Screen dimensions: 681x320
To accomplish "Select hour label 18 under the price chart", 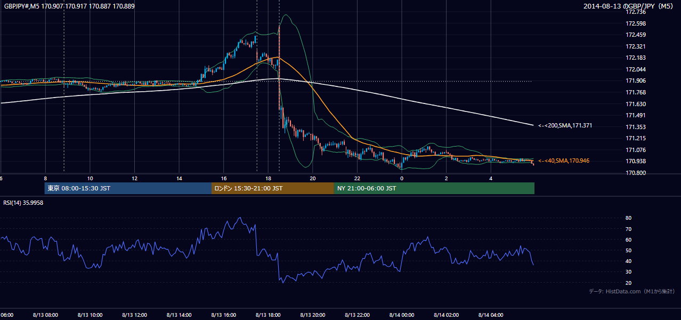I will tap(268, 178).
